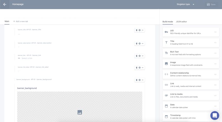This screenshot has width=222, height=122.
Task: Click drag handle on Title card
Action: [x=215, y=42]
